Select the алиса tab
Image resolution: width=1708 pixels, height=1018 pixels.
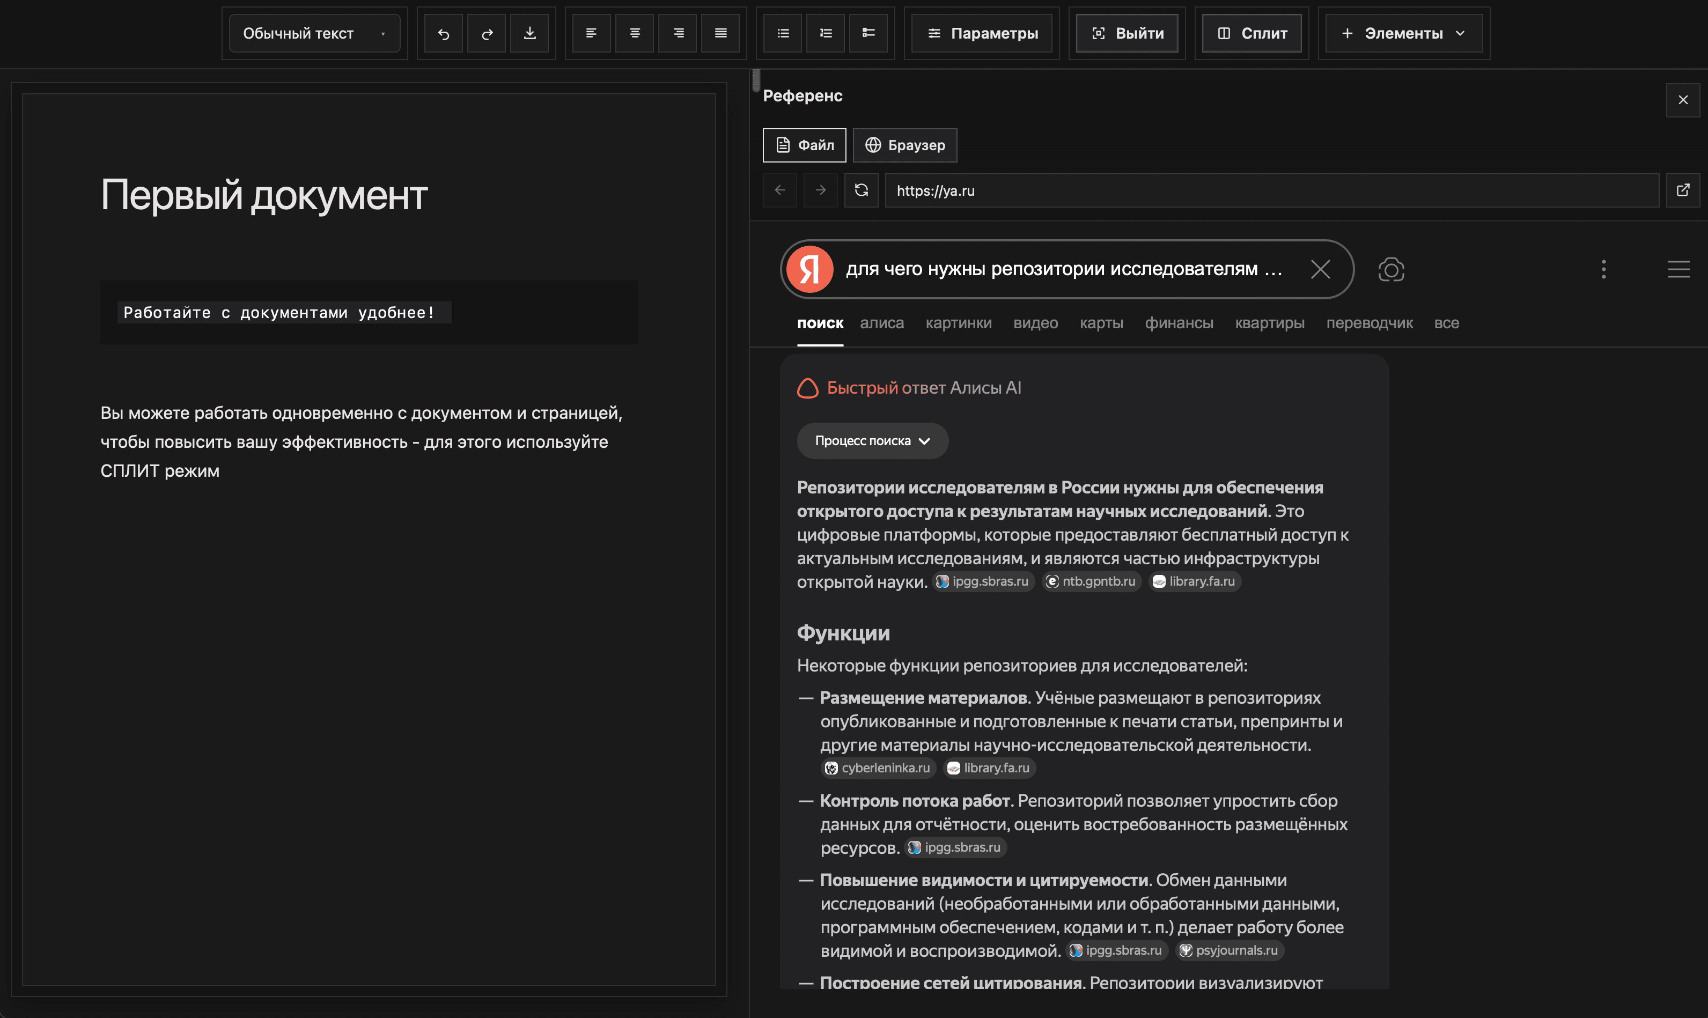tap(881, 323)
